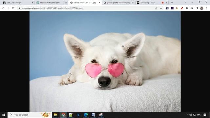
Task: Open a new tab with the plus button
Action: [x=172, y=3]
